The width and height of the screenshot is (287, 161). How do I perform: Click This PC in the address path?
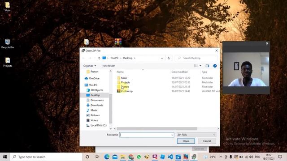tap(114, 58)
